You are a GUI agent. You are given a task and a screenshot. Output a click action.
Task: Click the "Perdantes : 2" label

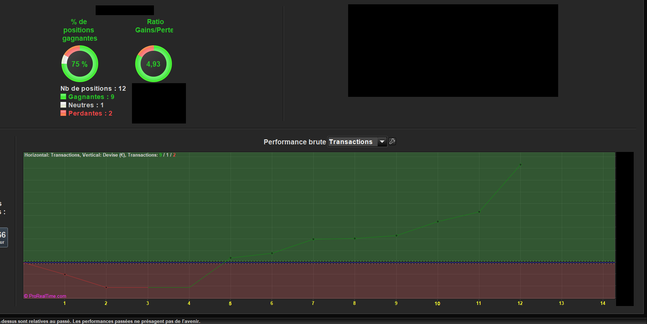90,113
